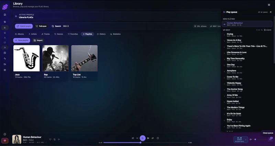Open the info icon at sidebar bottom

tap(5, 134)
